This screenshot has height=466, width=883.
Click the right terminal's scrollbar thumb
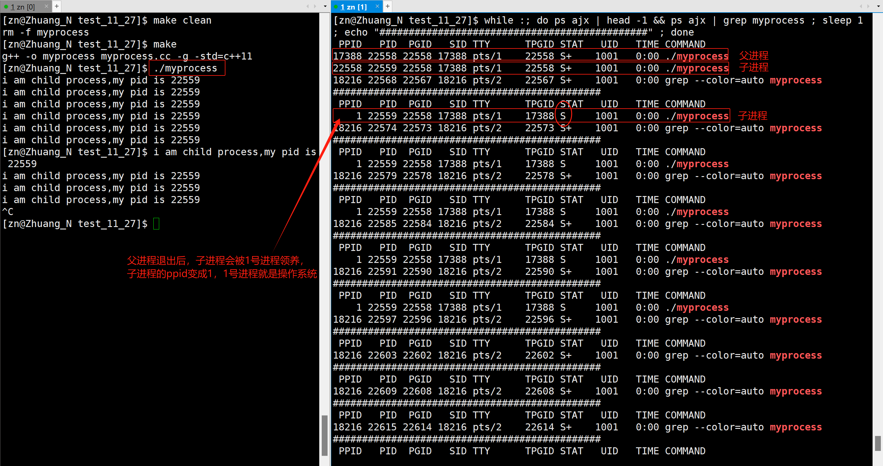pos(877,443)
